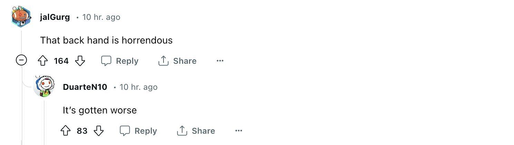The image size is (514, 145).
Task: Reply to jalGurg's comment
Action: [120, 61]
